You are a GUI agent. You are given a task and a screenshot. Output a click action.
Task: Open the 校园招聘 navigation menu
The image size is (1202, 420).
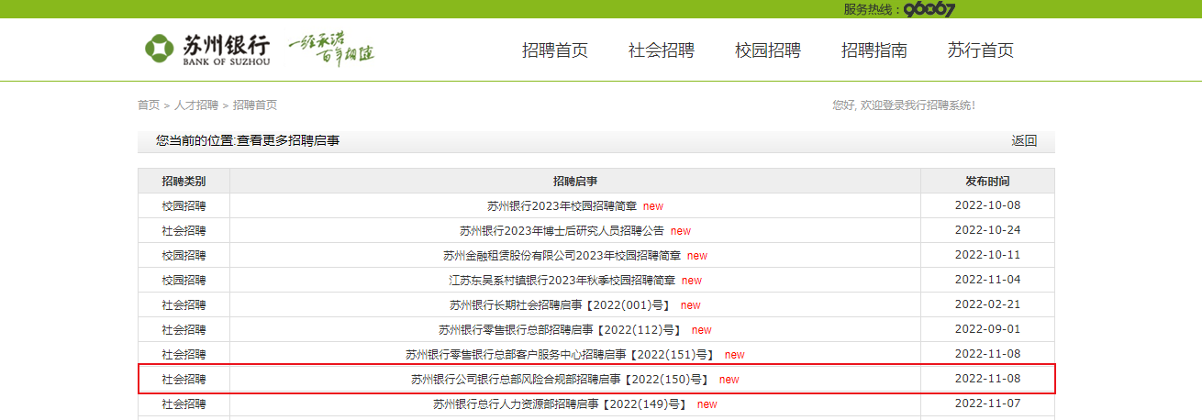[768, 50]
